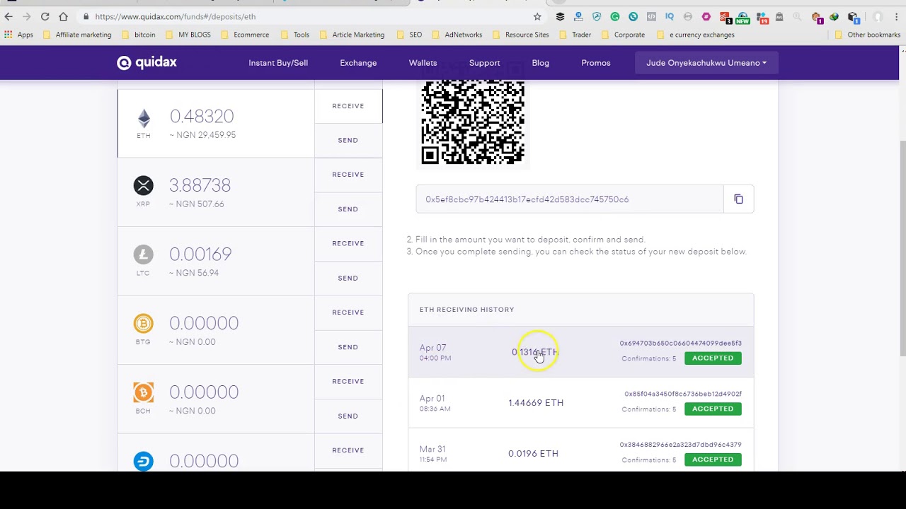906x509 pixels.
Task: Click ACCEPTED badge for Apr 01 deposit
Action: [x=713, y=409]
